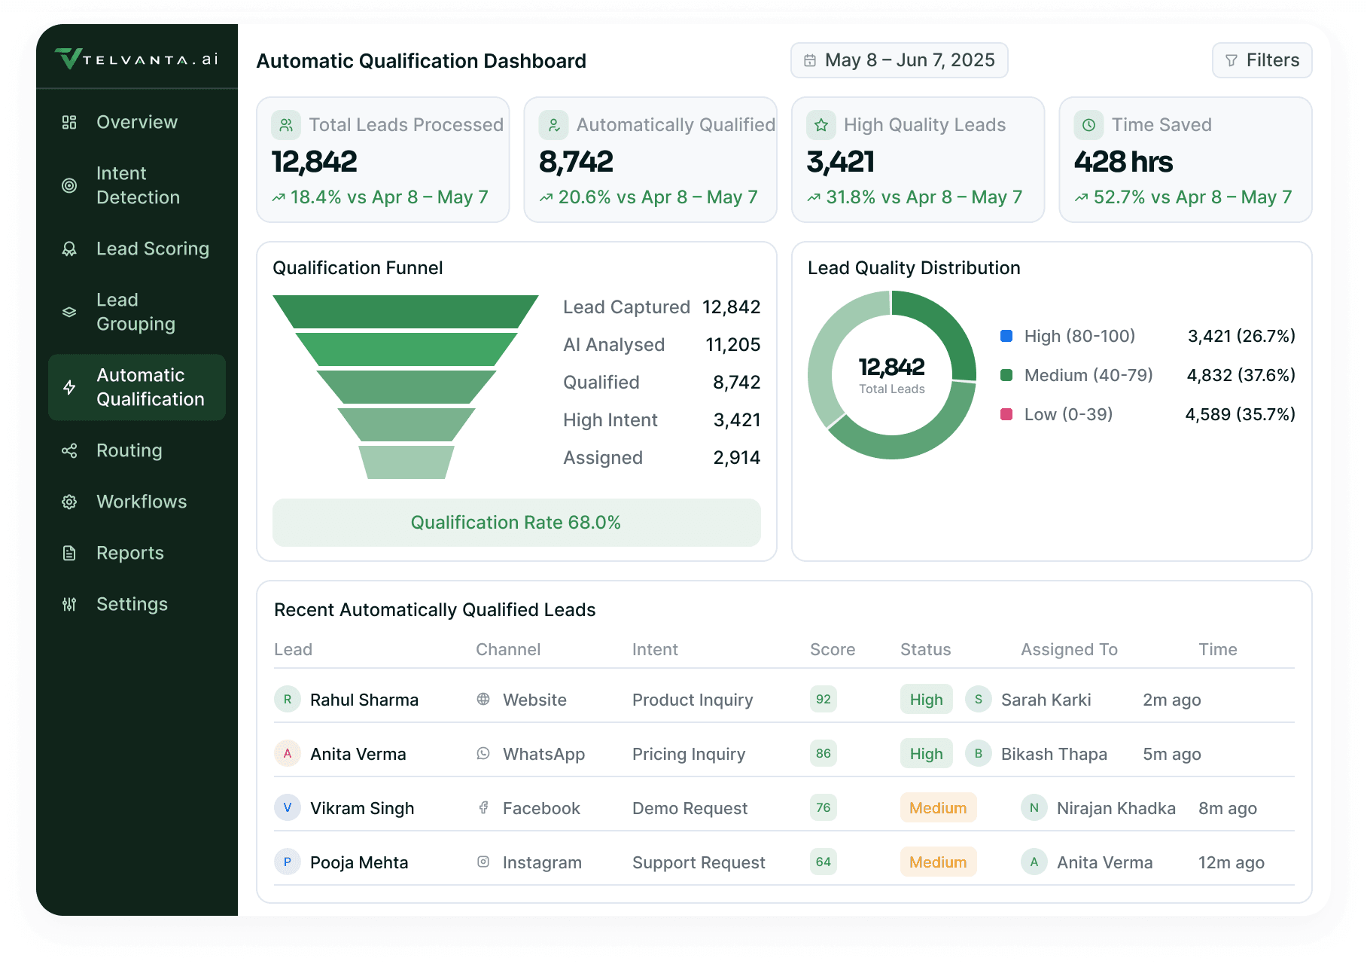Screen dimensions: 1367x964
Task: Open the May 8 – Jun 7 date range picker
Action: (x=899, y=60)
